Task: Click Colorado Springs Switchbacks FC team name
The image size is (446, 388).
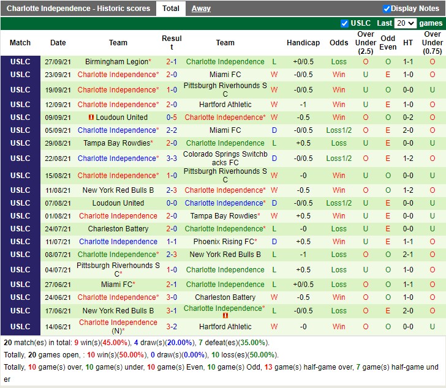Action: [225, 159]
